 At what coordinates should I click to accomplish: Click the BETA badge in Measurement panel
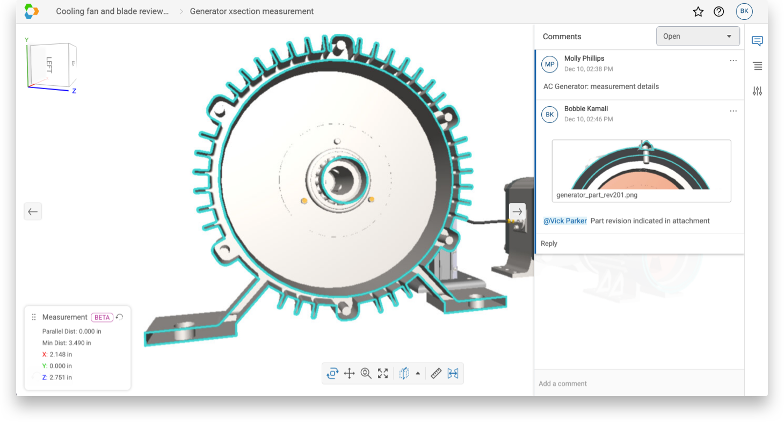pos(102,317)
